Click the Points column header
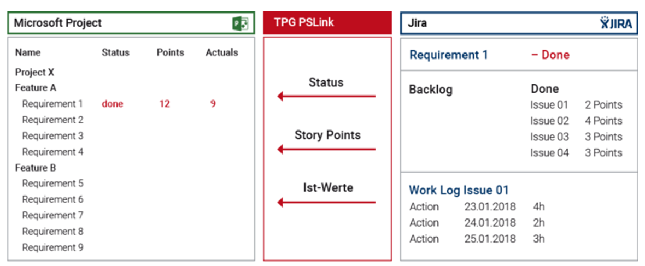 [x=170, y=52]
